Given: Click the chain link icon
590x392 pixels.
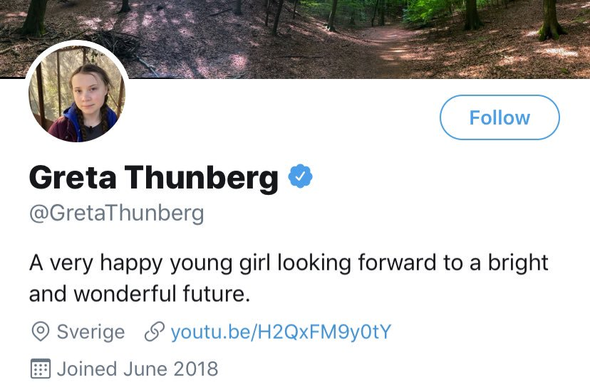Looking at the screenshot, I should [154, 332].
